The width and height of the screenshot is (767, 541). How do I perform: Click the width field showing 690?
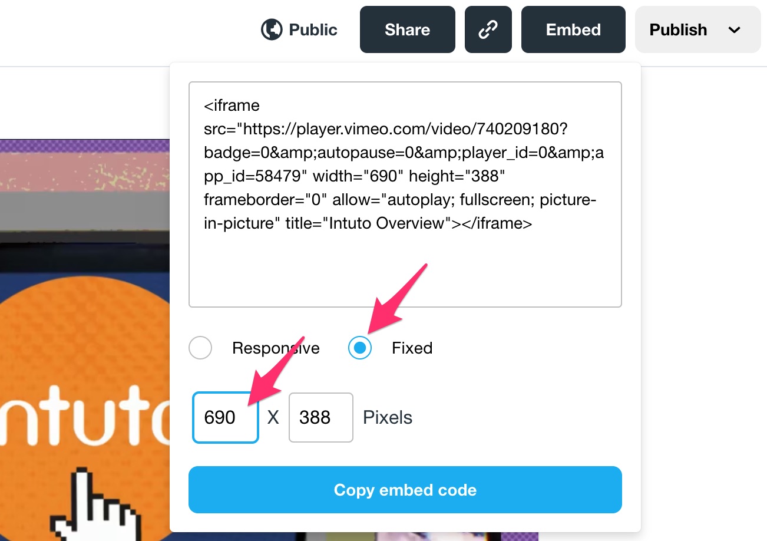point(225,418)
